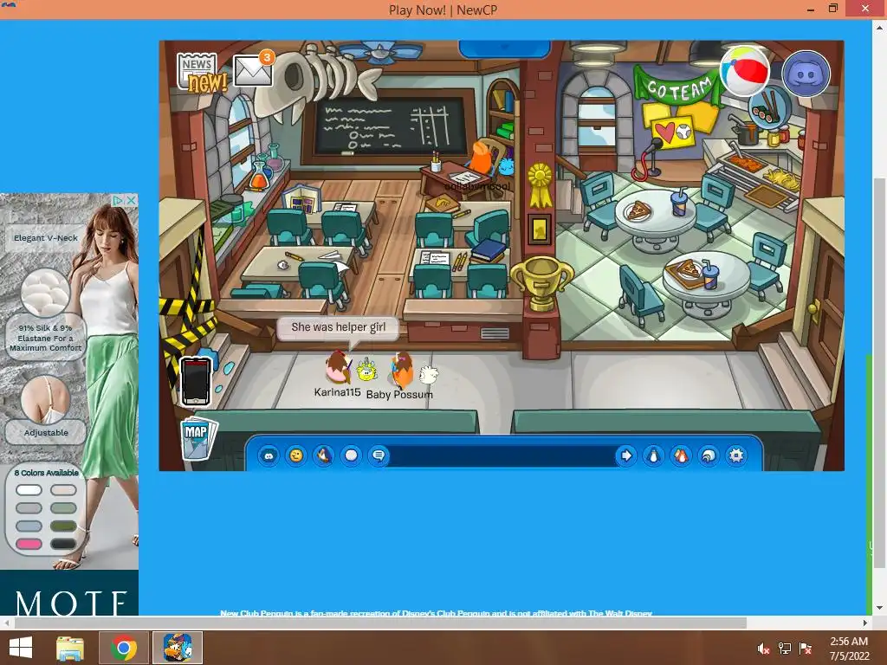Click the MOTF brand logo in ad
Image resolution: width=887 pixels, height=665 pixels.
[70, 603]
